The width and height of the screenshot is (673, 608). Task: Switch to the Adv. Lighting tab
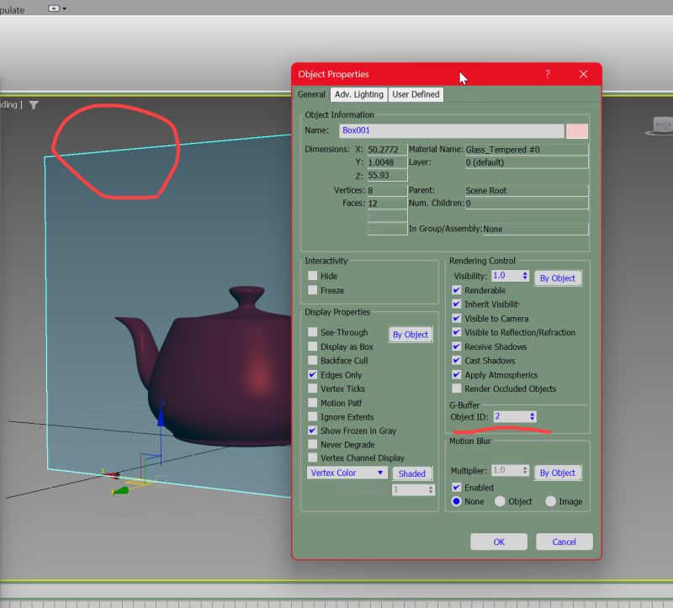358,94
